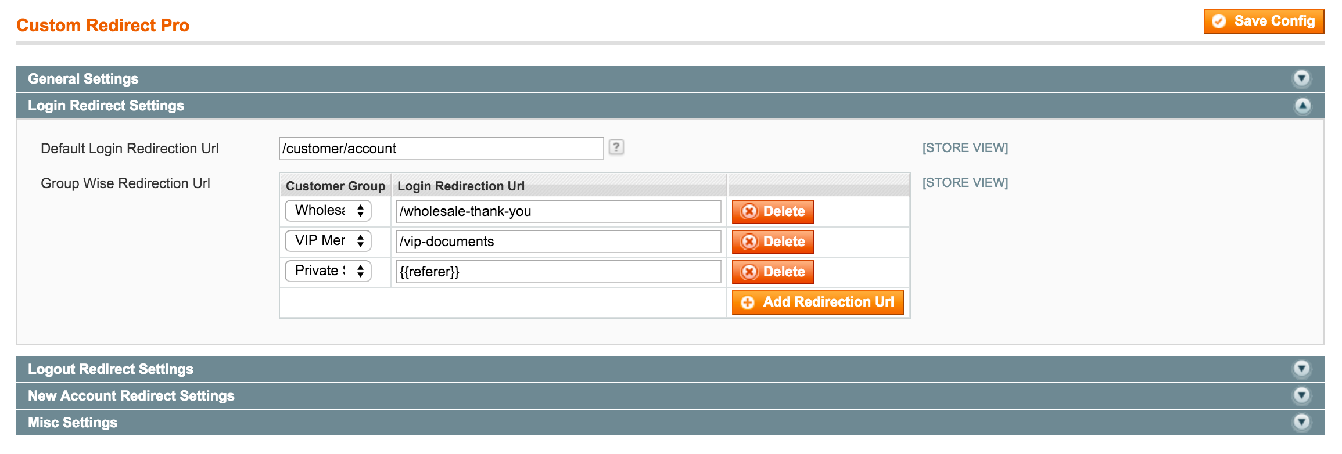The height and width of the screenshot is (454, 1342).
Task: Click the /vip-documents url input field
Action: point(559,242)
